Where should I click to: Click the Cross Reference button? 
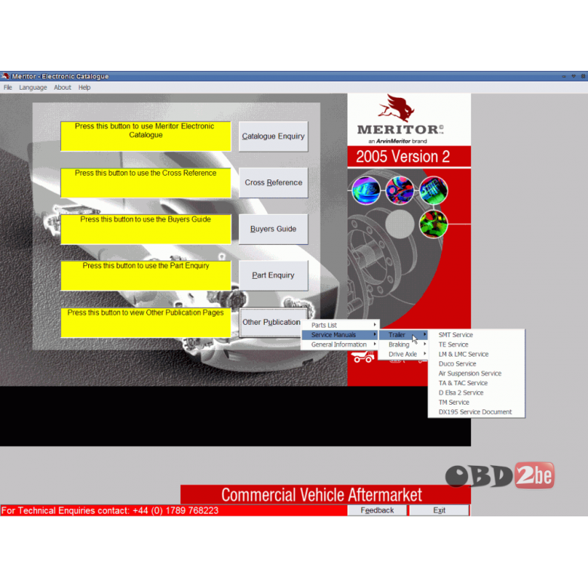point(274,182)
